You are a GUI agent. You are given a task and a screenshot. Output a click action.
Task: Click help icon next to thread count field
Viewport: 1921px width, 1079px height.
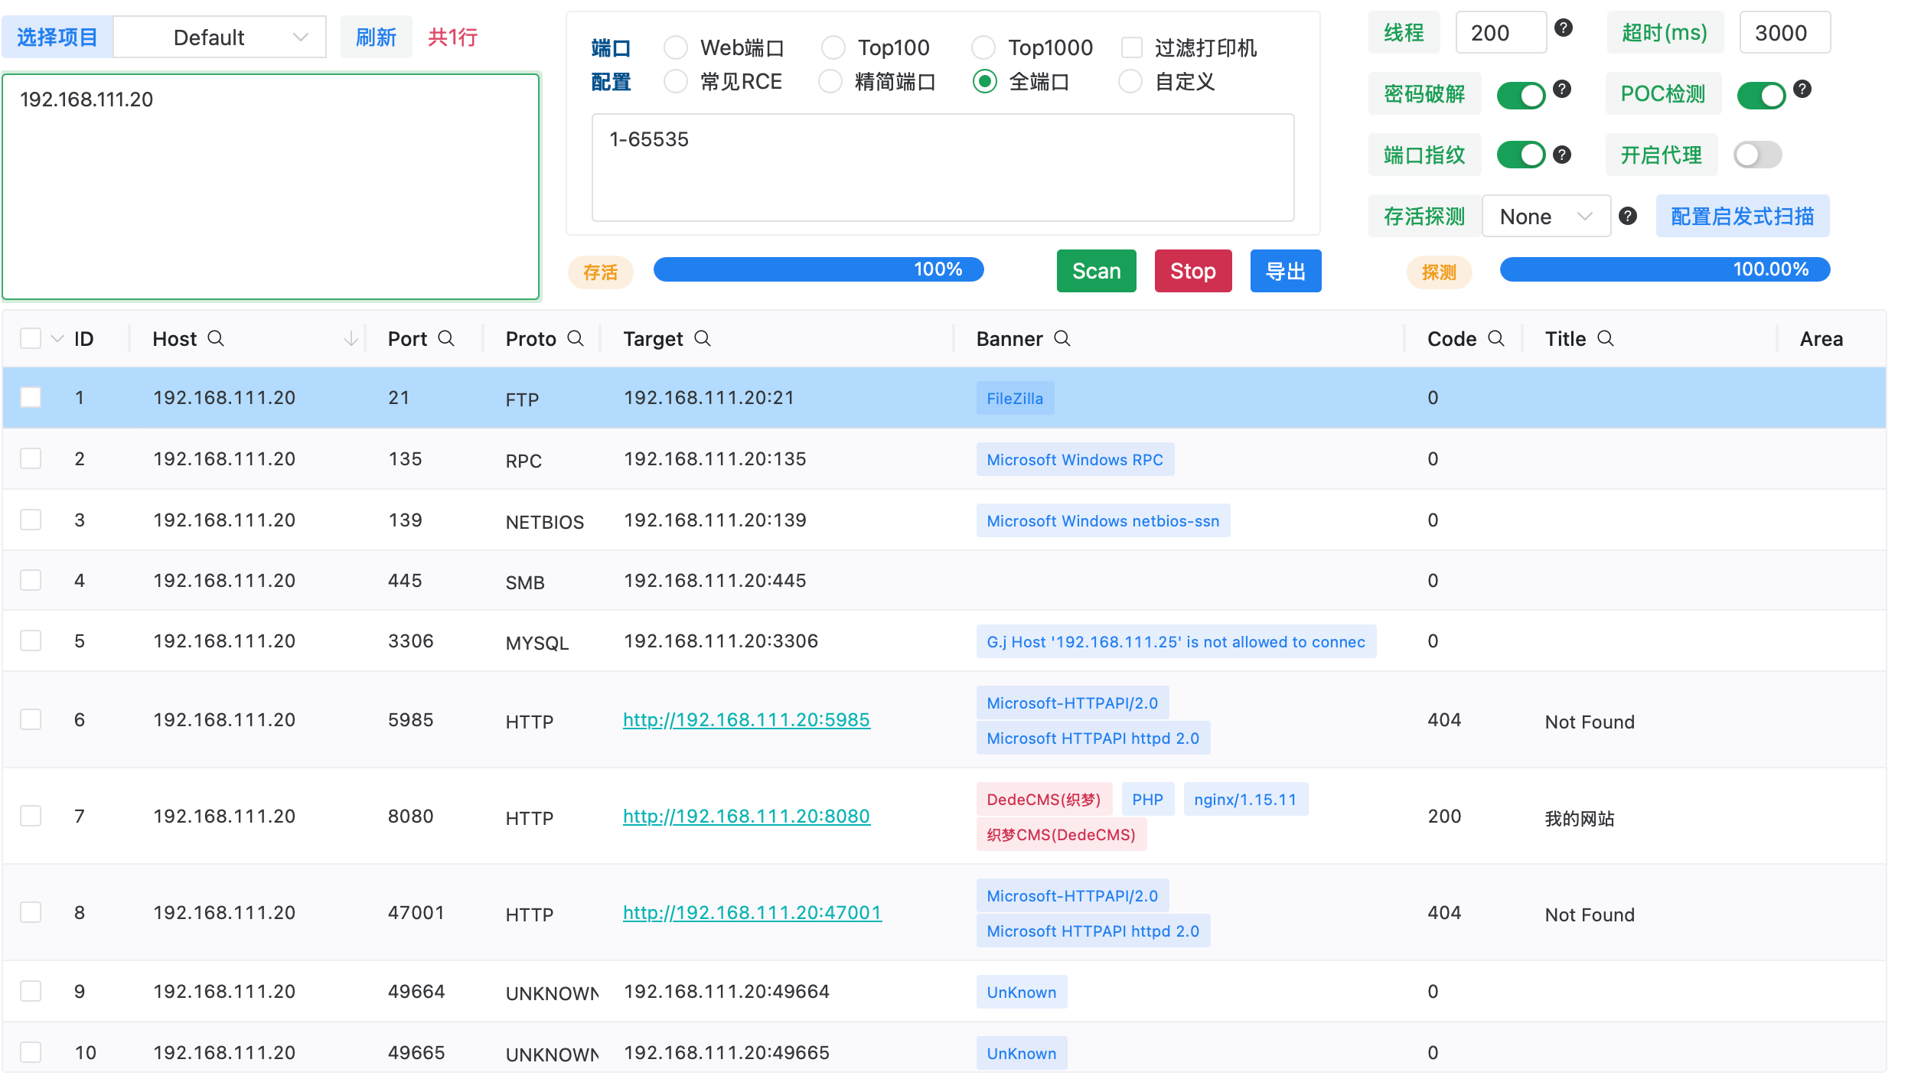point(1564,28)
